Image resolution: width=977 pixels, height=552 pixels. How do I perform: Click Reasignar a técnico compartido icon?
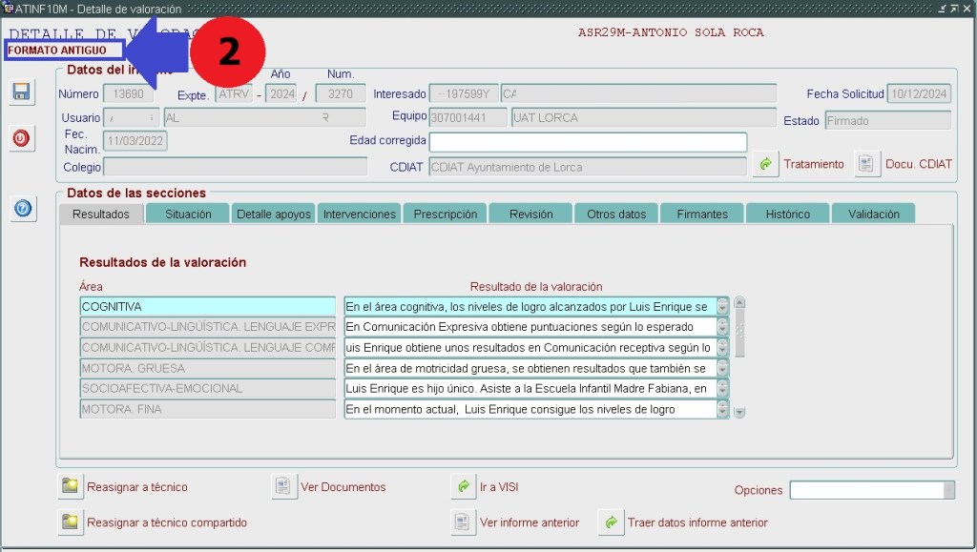(70, 521)
